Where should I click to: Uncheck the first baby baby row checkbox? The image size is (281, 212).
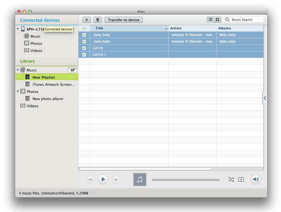[84, 35]
